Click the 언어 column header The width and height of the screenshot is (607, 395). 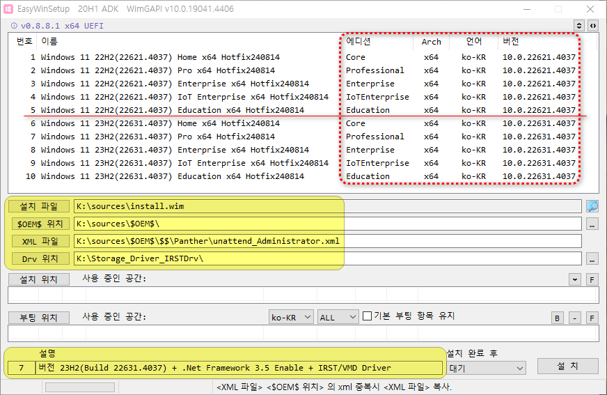coord(473,41)
